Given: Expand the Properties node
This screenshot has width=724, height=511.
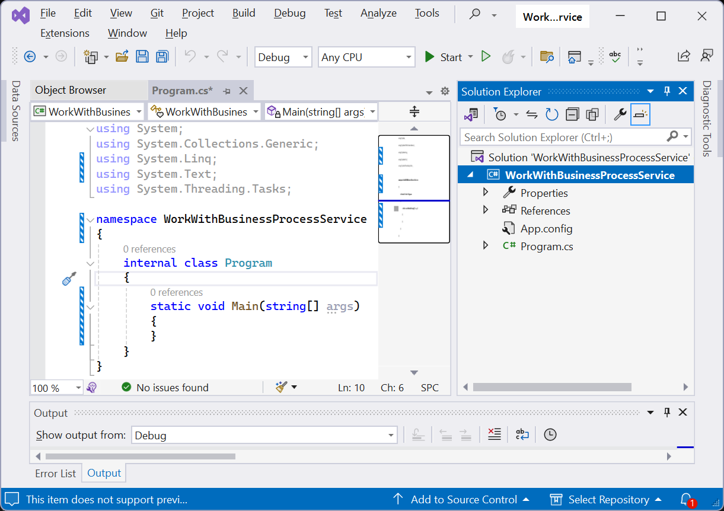Looking at the screenshot, I should point(486,192).
